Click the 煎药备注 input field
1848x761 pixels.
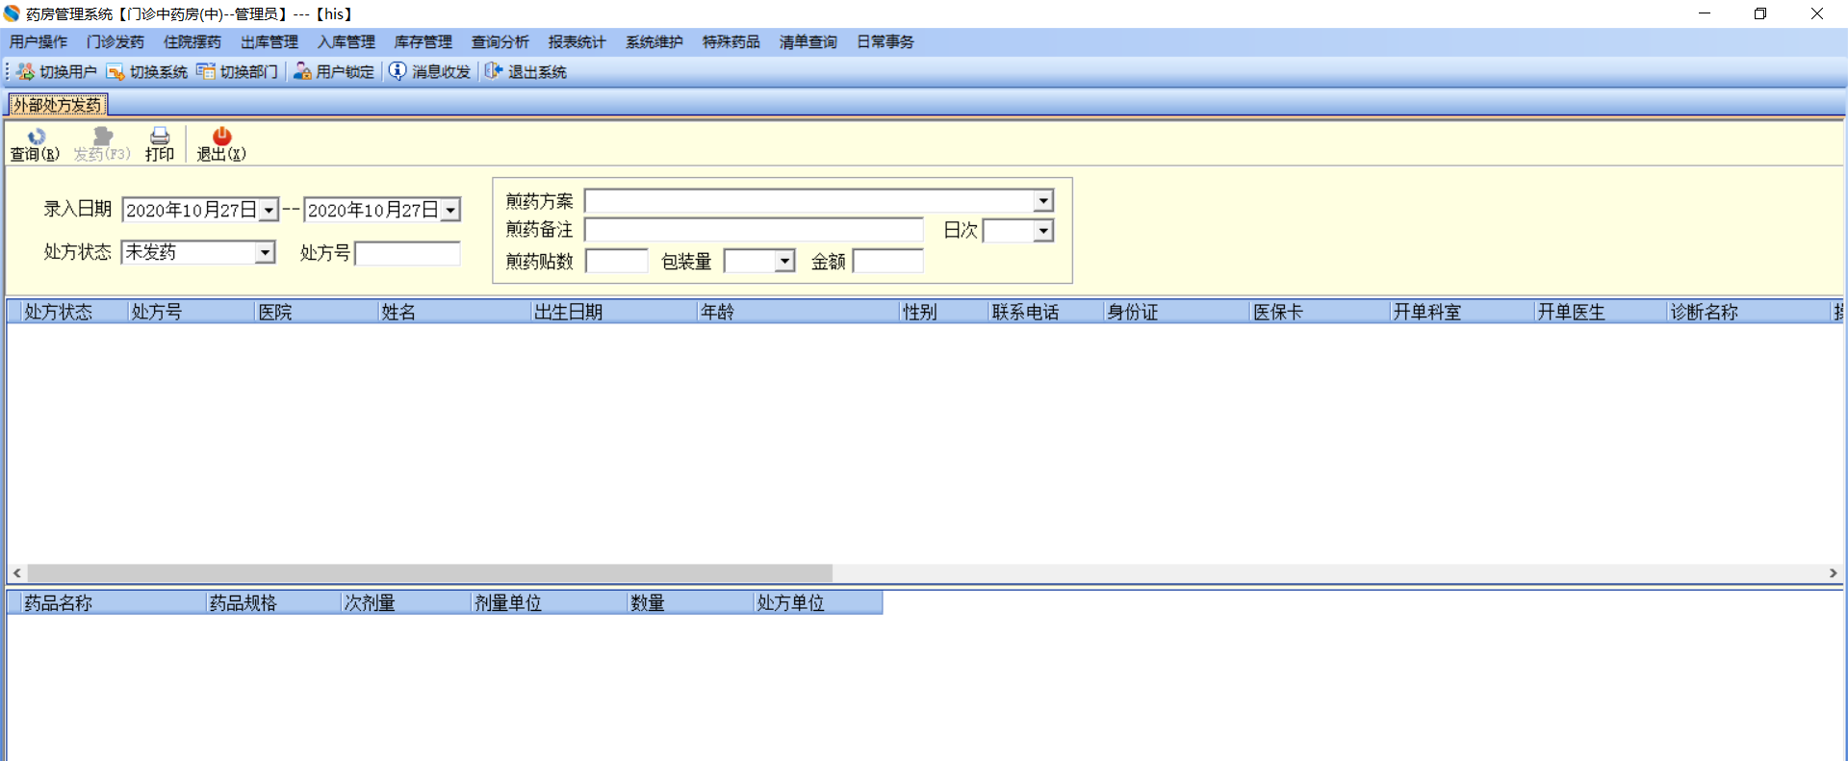tap(754, 230)
